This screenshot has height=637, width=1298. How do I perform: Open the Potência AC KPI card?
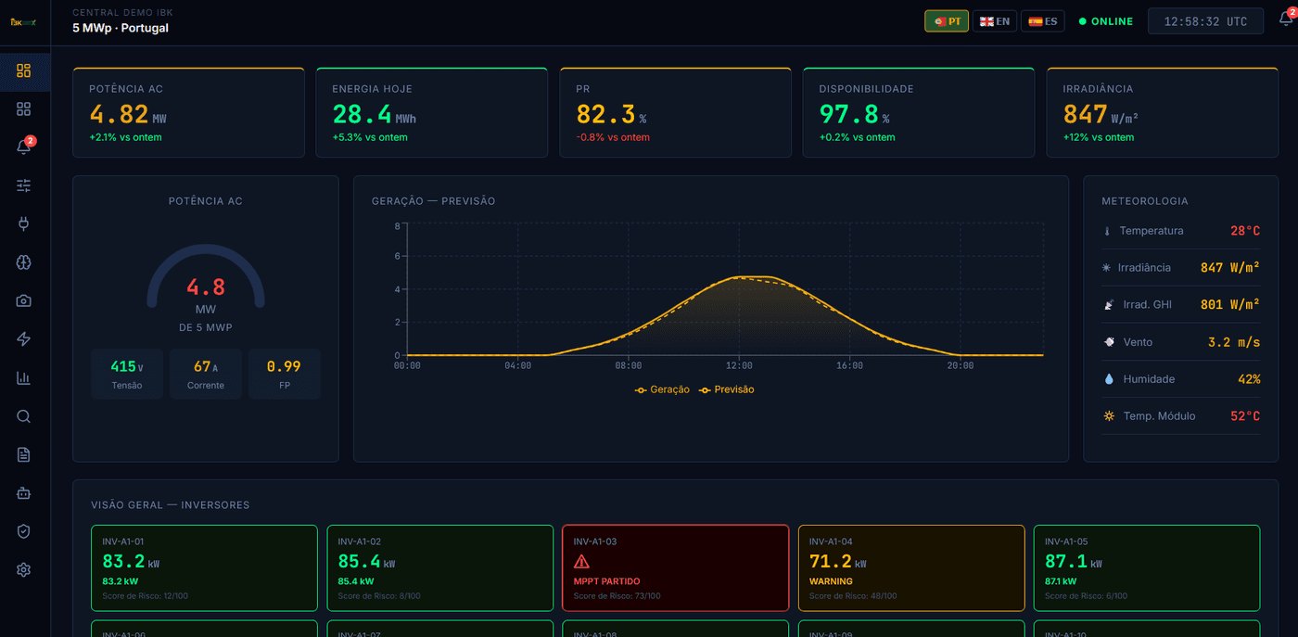click(188, 112)
